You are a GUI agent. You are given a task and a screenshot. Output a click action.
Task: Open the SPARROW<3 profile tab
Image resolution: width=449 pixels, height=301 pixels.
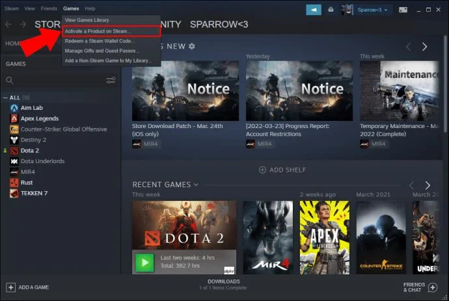[219, 24]
